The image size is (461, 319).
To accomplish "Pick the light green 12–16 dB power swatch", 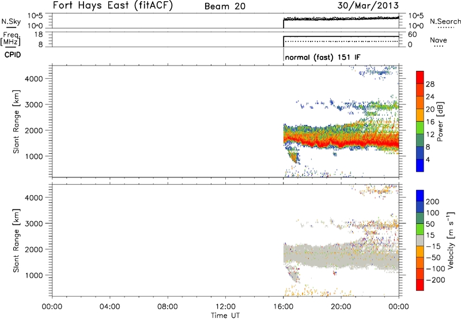I will [x=420, y=128].
